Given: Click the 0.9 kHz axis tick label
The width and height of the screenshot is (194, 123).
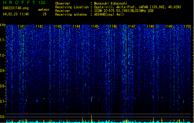Looking at the screenshot, I should coord(3,71).
